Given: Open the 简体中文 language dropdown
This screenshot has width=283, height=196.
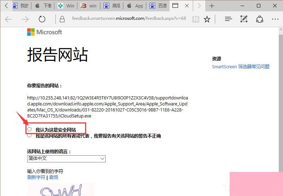Looking at the screenshot, I should (66, 158).
